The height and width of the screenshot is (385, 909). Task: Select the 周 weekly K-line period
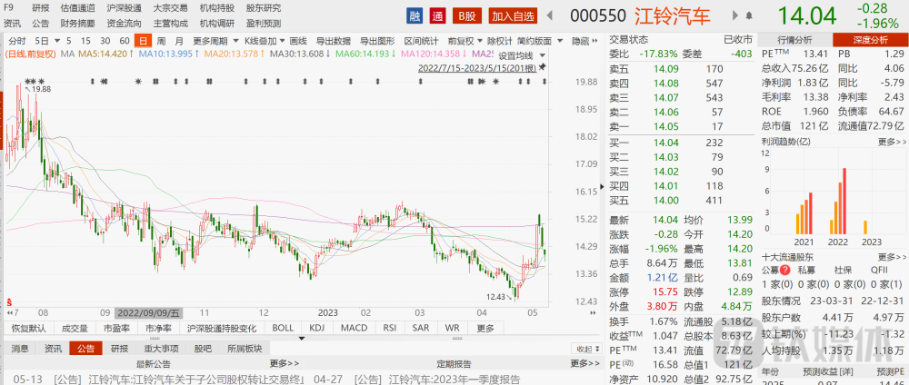[161, 41]
